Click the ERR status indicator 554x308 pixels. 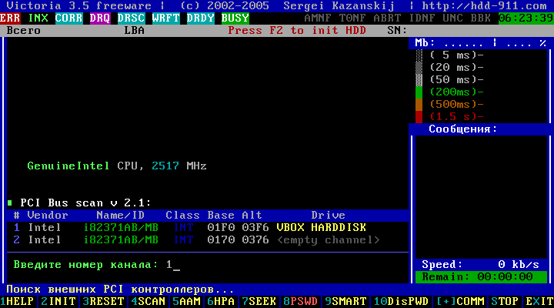(10, 18)
